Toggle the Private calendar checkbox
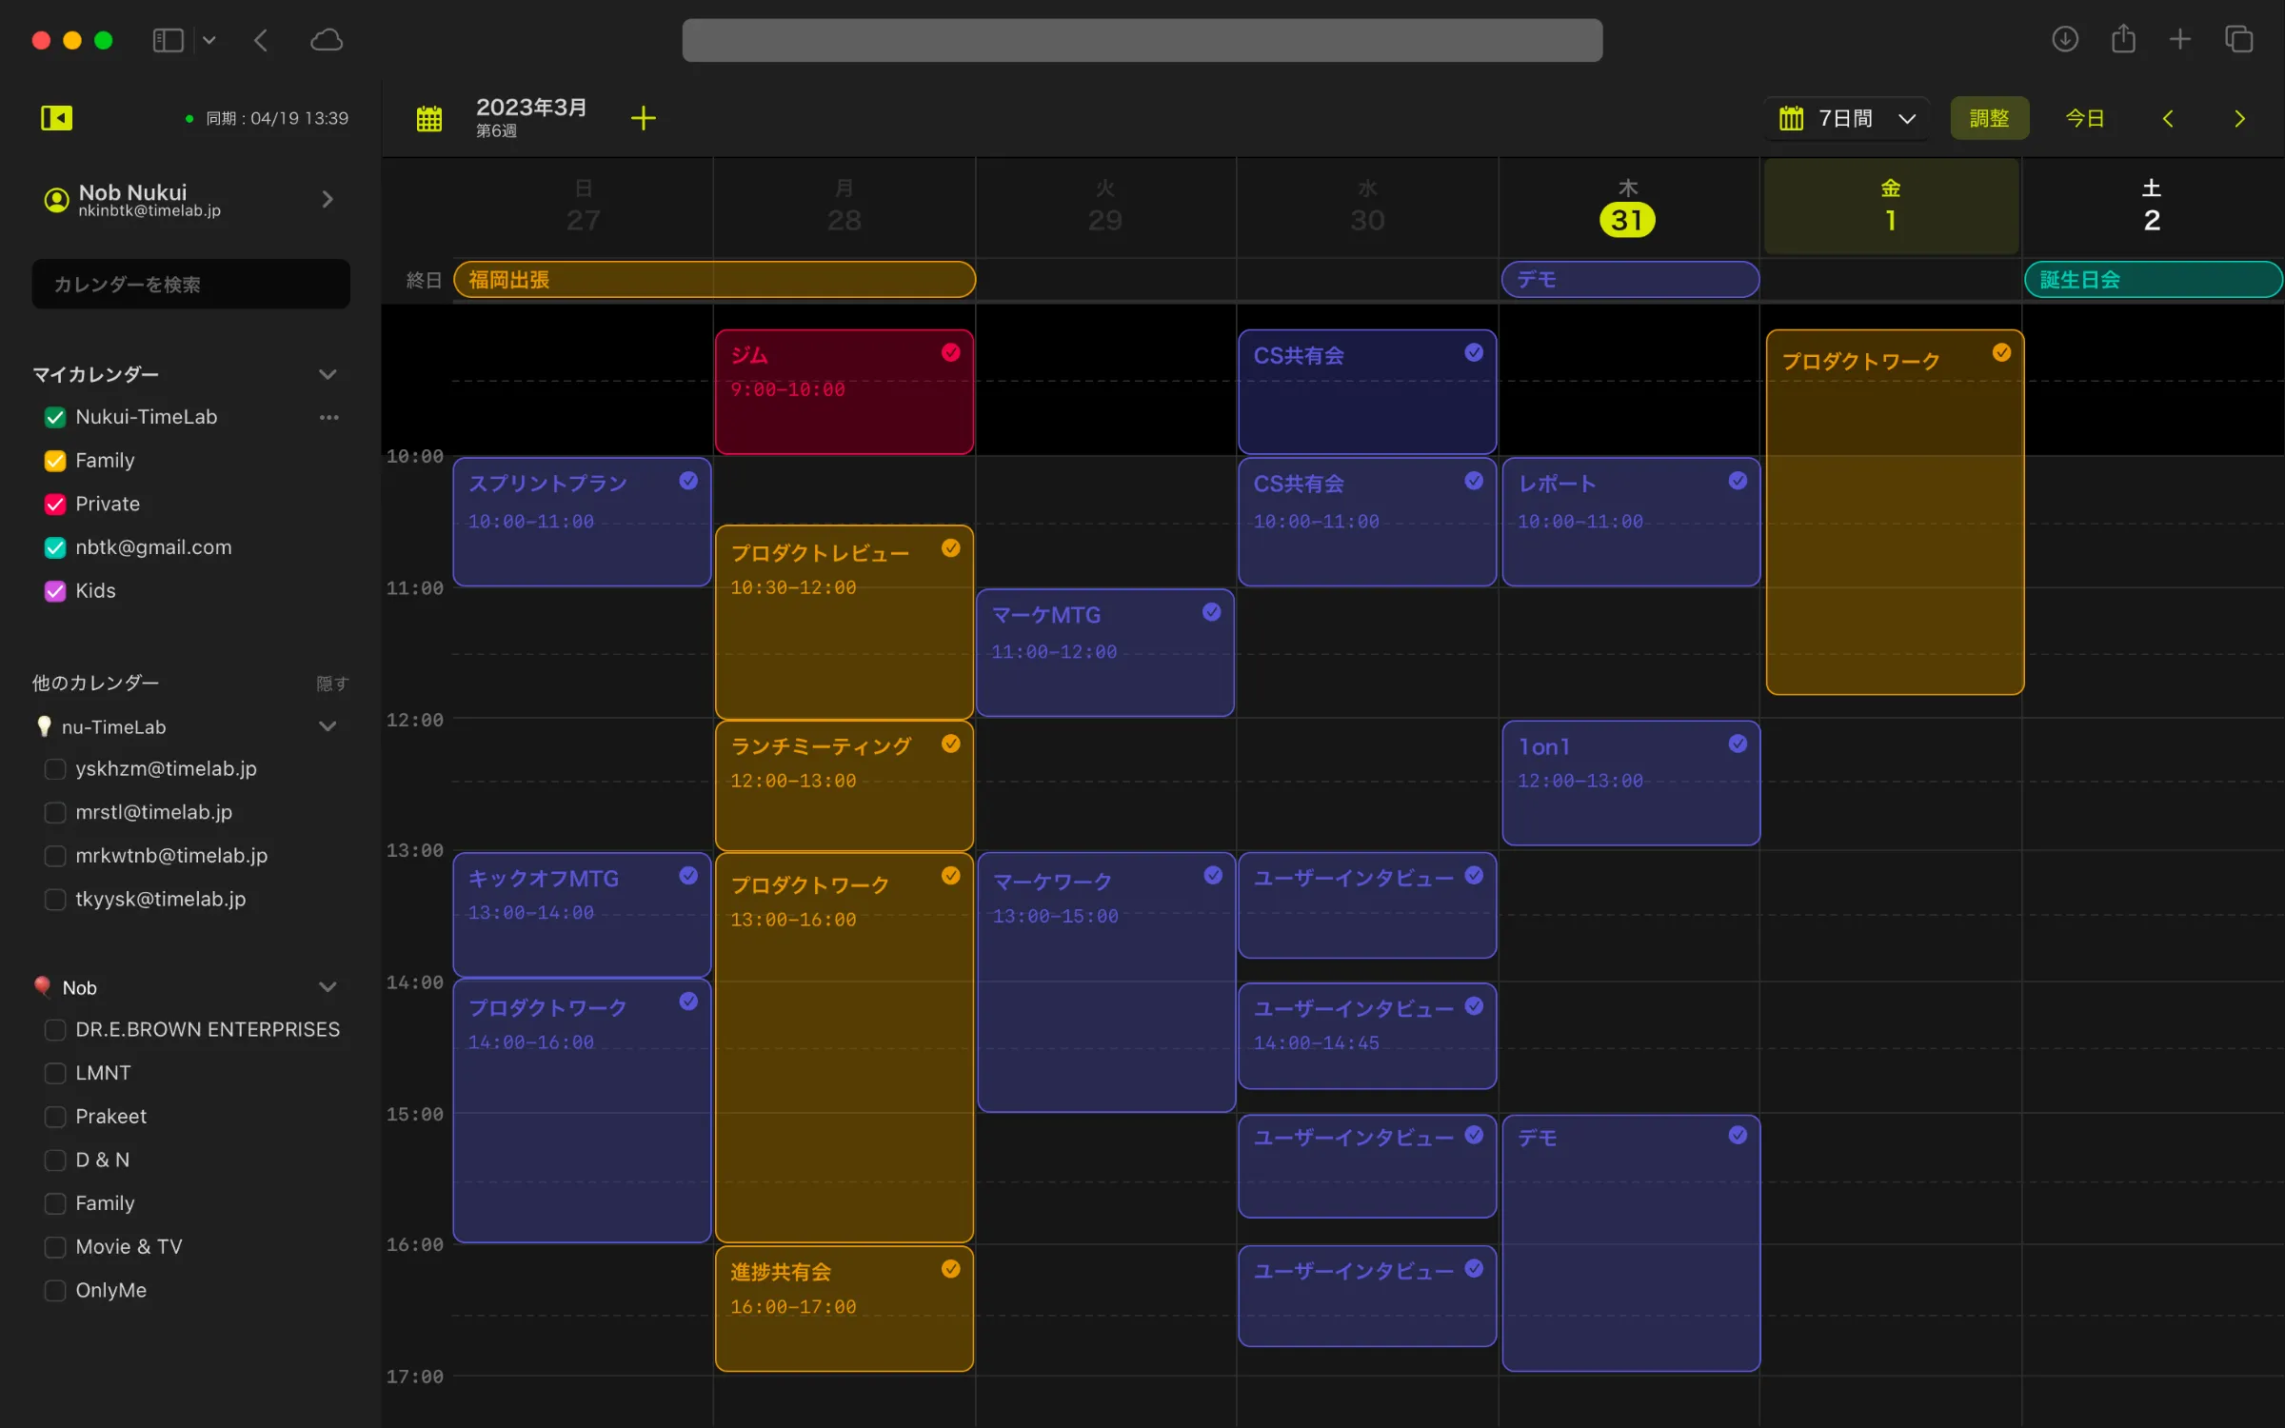Screen dimensions: 2285x1428 tap(55, 505)
